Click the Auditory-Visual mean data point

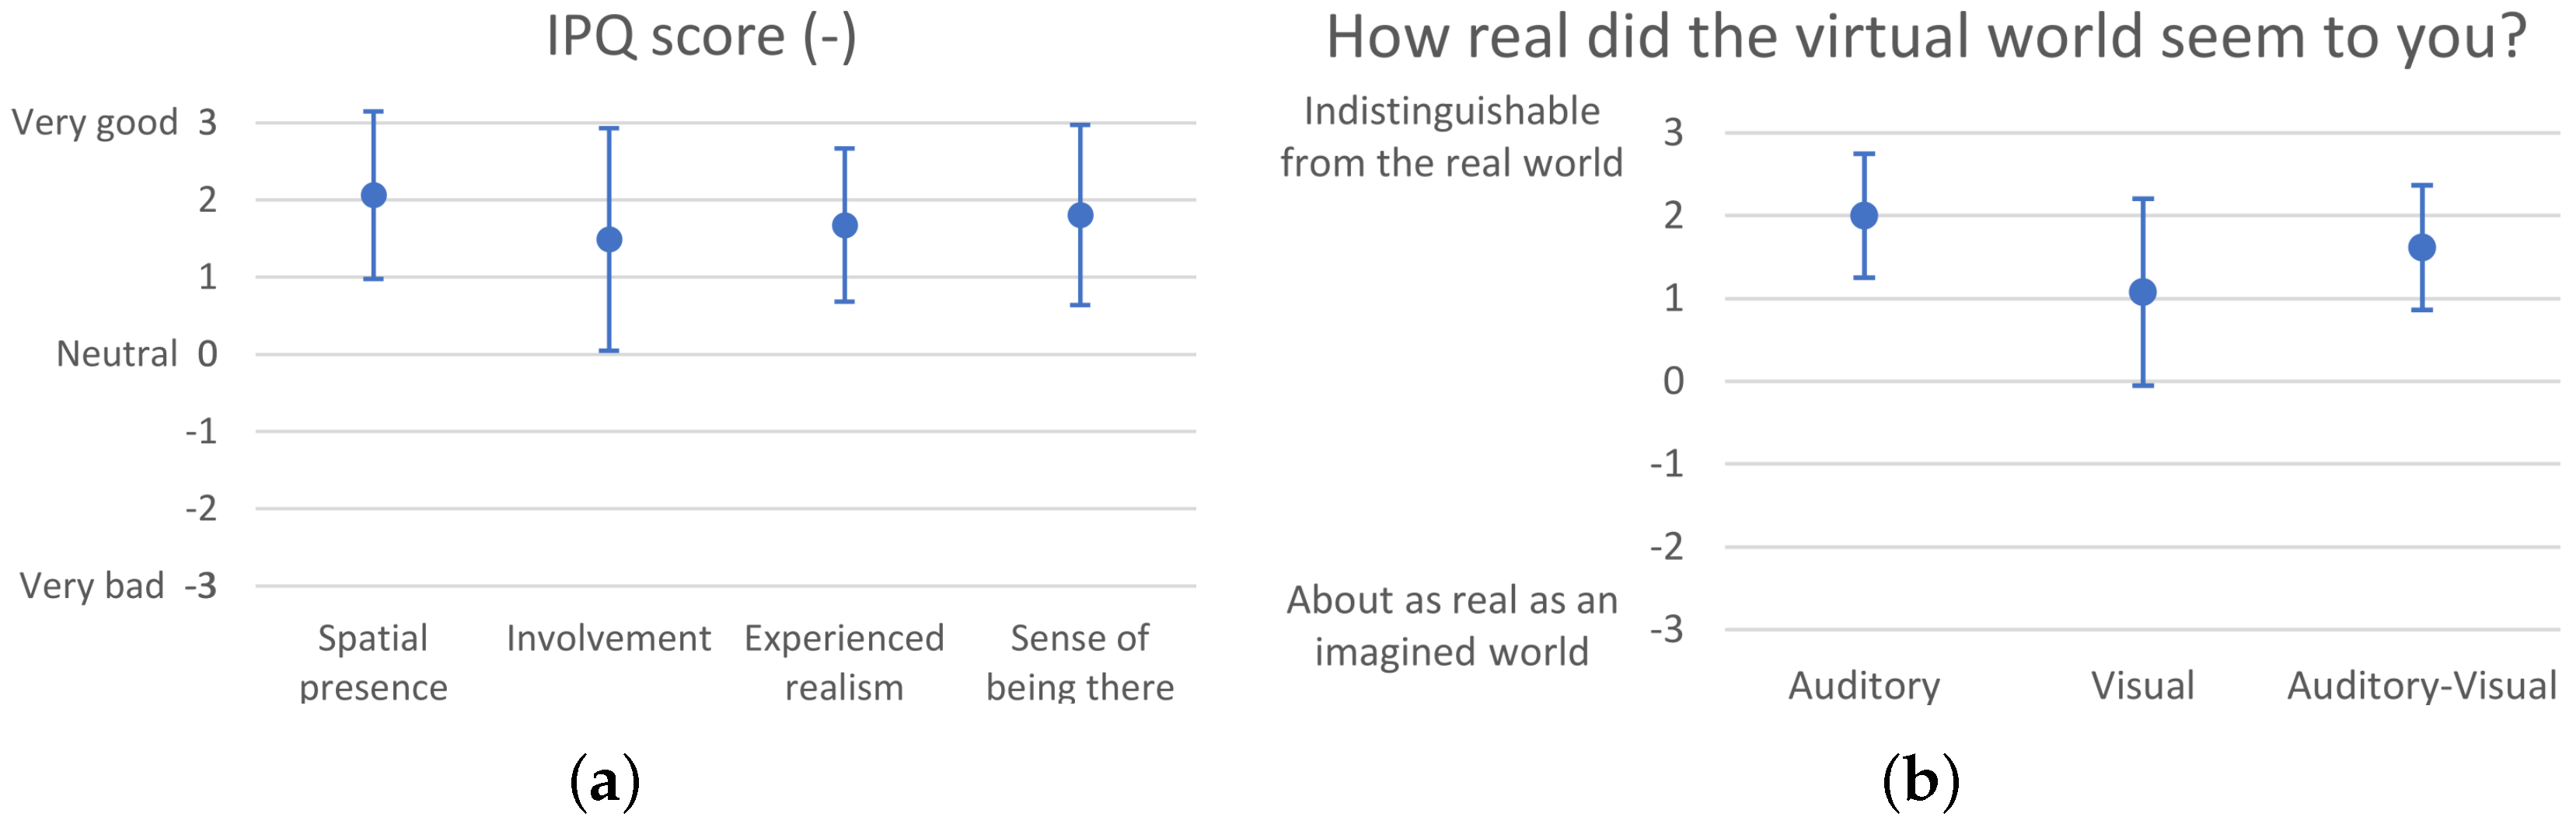(x=2422, y=248)
